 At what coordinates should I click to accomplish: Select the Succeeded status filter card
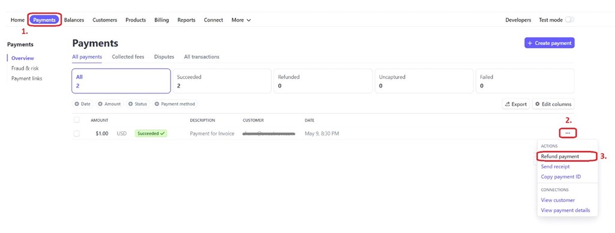pos(222,81)
